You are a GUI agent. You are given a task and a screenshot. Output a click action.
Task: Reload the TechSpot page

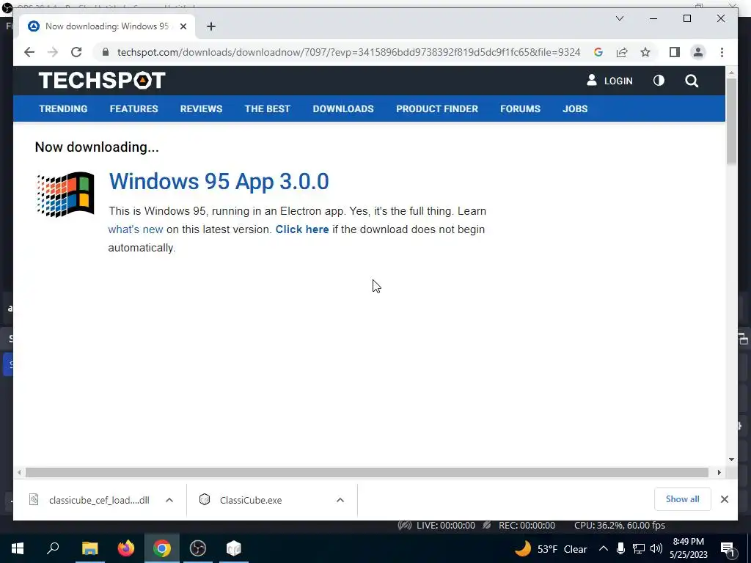(76, 52)
